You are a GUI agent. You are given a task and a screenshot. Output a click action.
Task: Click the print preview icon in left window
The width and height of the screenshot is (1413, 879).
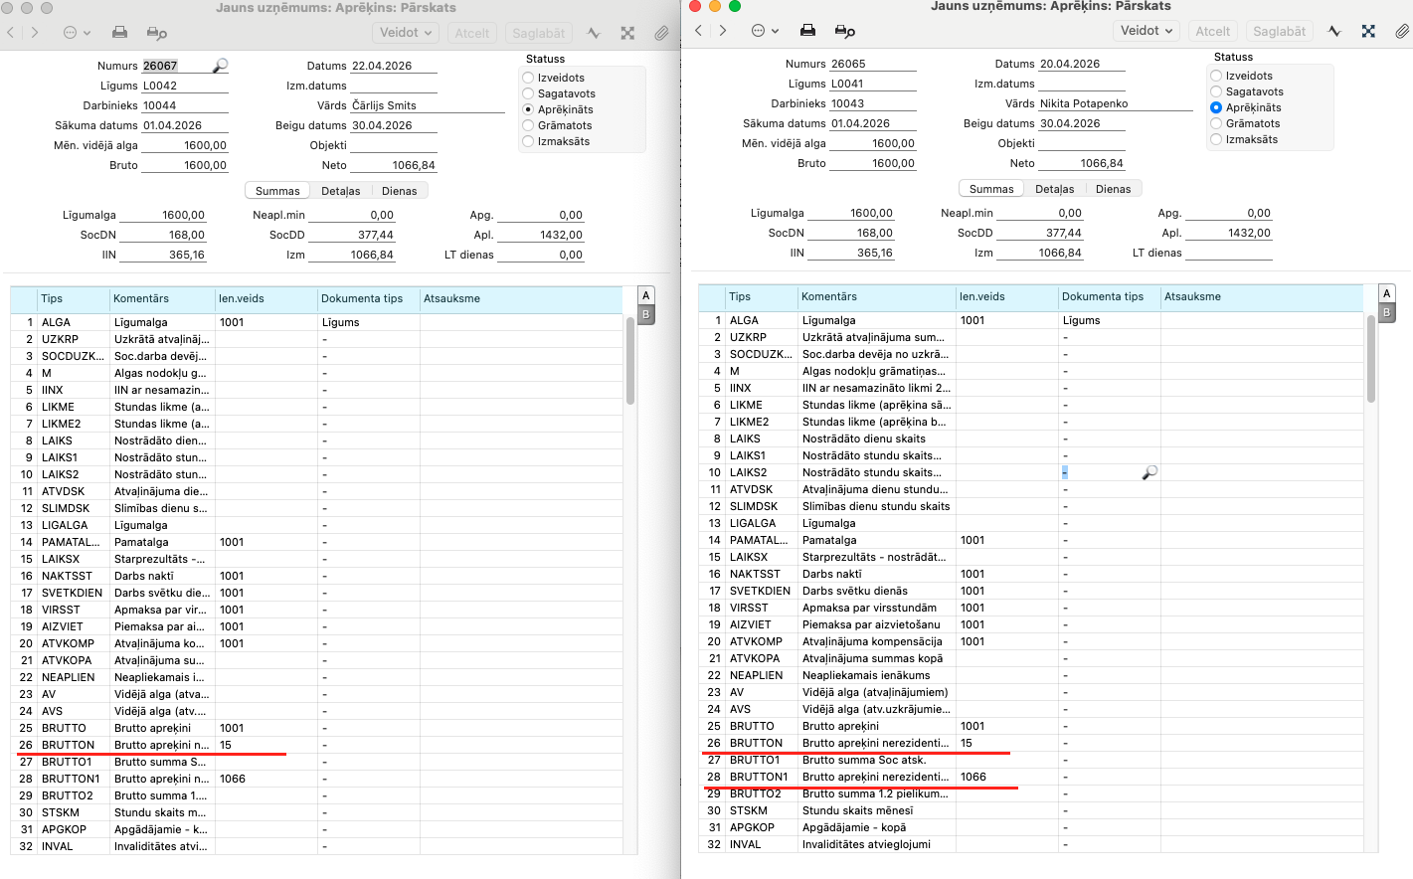(x=156, y=33)
